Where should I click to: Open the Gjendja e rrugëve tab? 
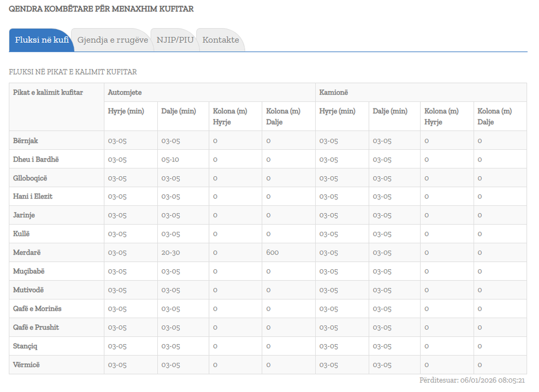pos(112,40)
